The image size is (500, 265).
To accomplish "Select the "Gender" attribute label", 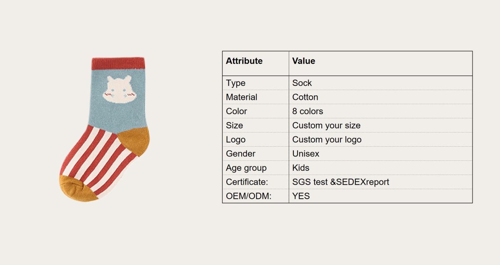I will pyautogui.click(x=240, y=154).
